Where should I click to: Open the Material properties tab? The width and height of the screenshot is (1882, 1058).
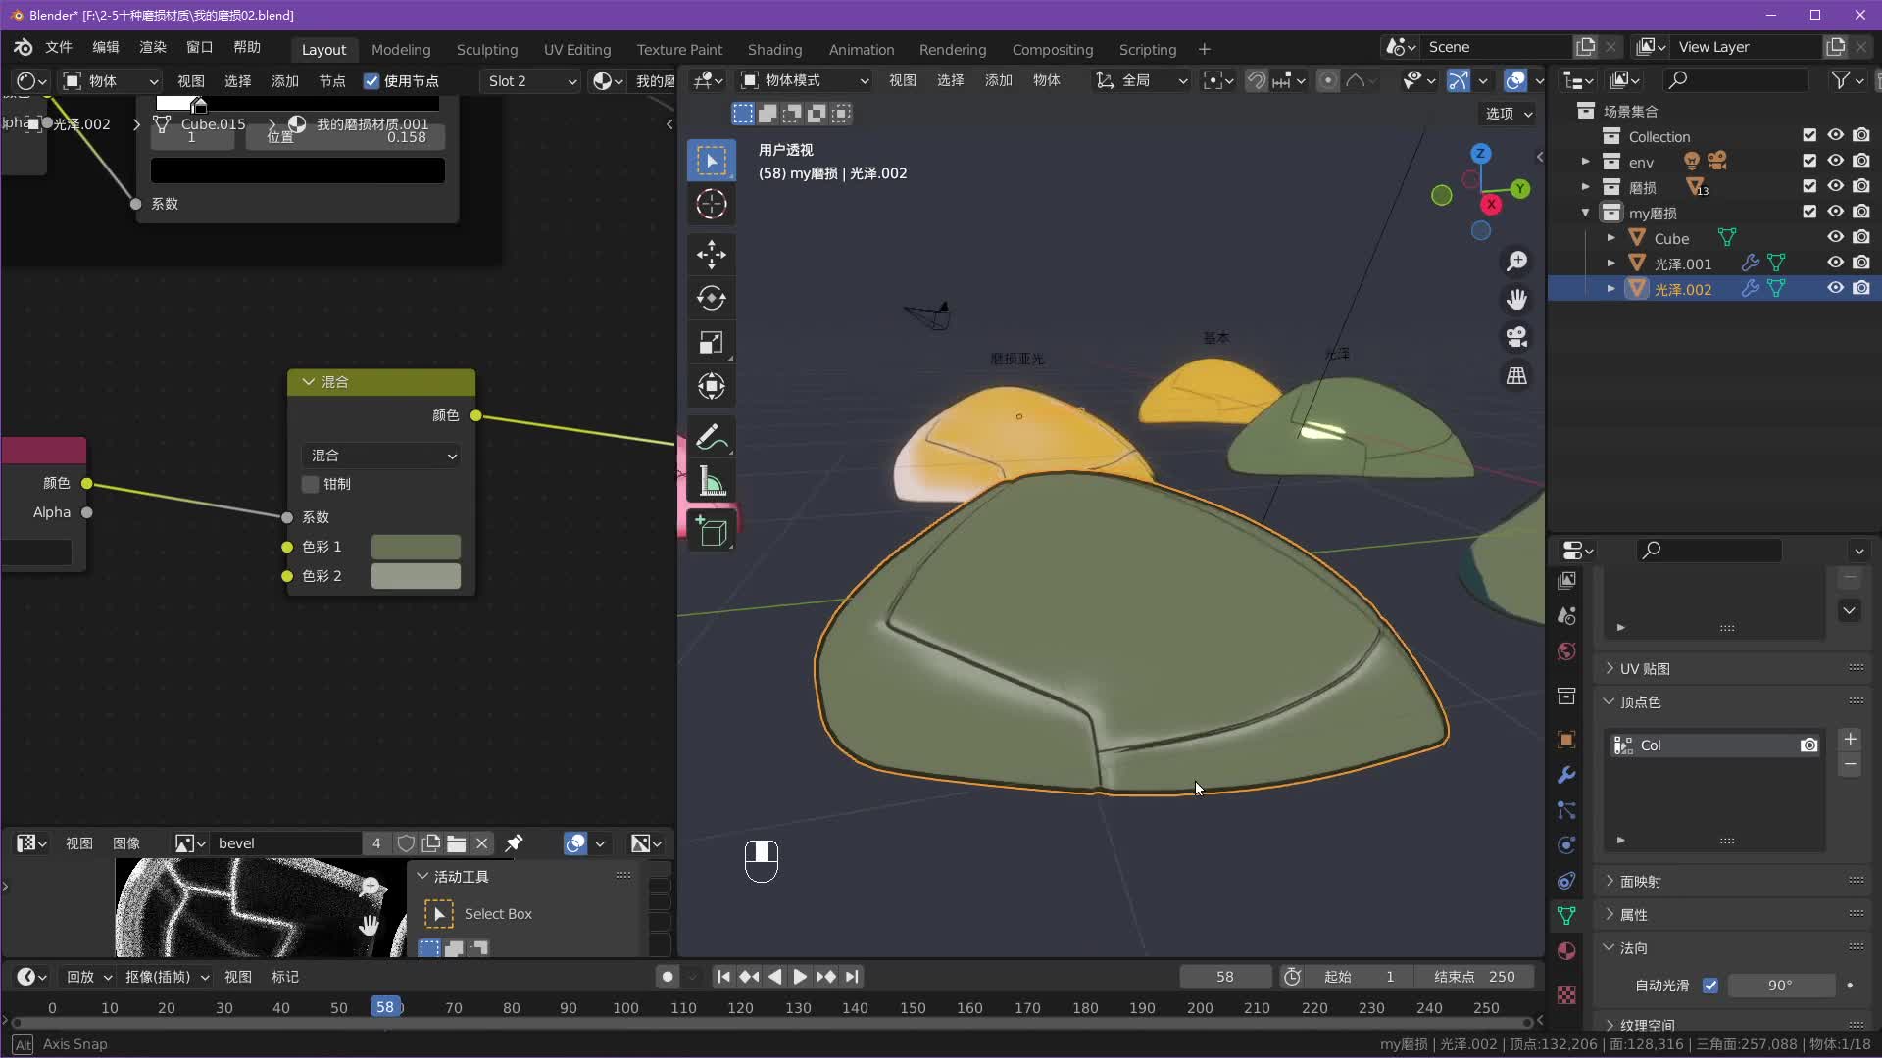1566,951
